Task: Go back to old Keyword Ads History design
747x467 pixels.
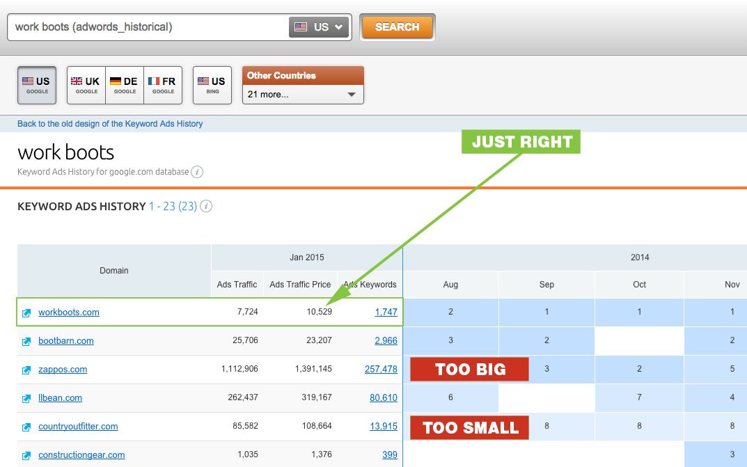Action: tap(110, 124)
